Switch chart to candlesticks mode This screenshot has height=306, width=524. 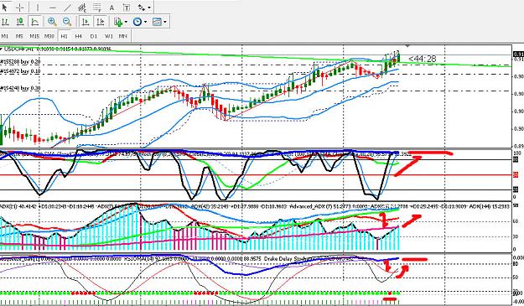coord(20,22)
